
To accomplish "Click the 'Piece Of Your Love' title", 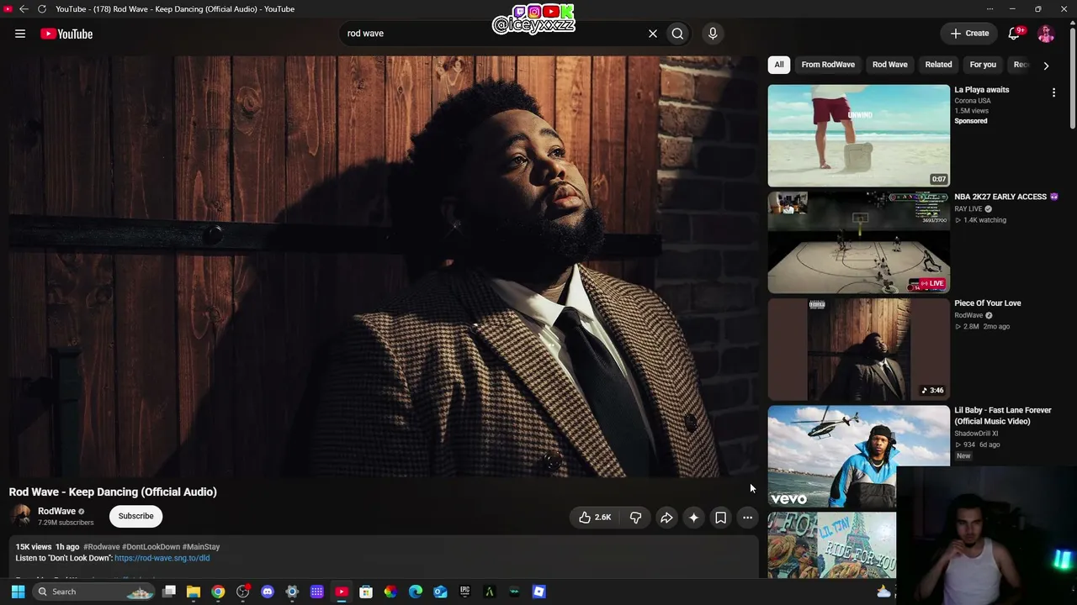I will pyautogui.click(x=988, y=303).
